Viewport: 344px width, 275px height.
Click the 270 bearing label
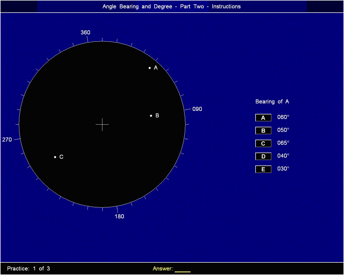[7, 140]
